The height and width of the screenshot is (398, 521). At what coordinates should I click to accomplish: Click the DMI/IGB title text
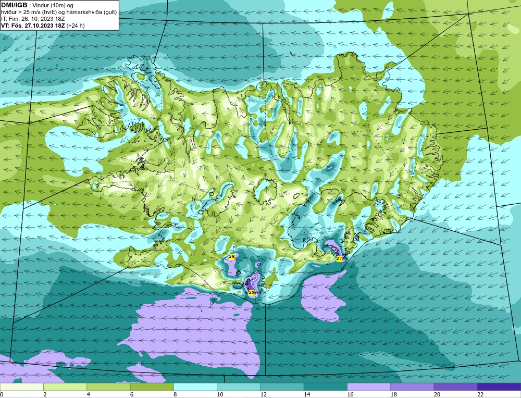[x=14, y=5]
